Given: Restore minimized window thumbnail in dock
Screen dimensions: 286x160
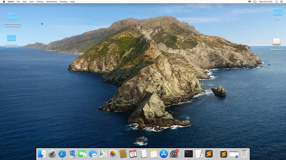Looking at the screenshot, I should coord(234,154).
